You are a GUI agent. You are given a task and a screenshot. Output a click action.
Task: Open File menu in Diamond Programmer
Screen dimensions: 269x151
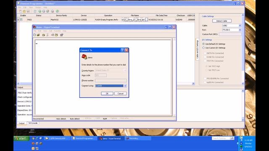coord(19,8)
